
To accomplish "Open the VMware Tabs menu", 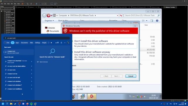I will point(15,4).
